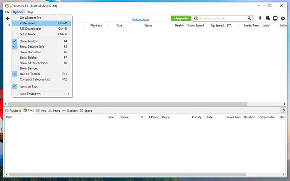Sort torrents by Playback column
Image resolution: width=290 pixels, height=181 pixels.
pos(96,26)
